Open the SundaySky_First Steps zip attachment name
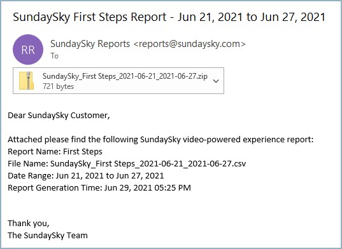The height and width of the screenshot is (249, 342). (125, 76)
